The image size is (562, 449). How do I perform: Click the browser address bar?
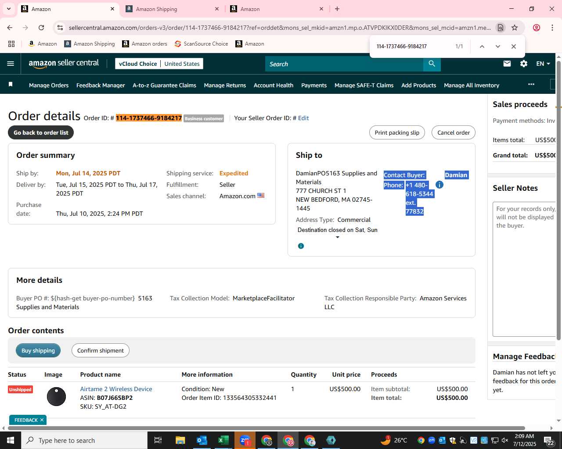click(279, 28)
